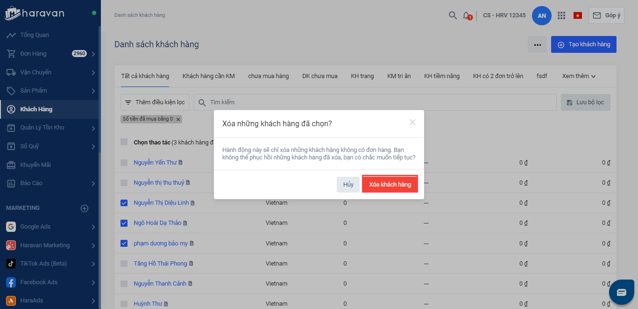638x309 pixels.
Task: Click the Hủy cancel button
Action: click(x=348, y=185)
